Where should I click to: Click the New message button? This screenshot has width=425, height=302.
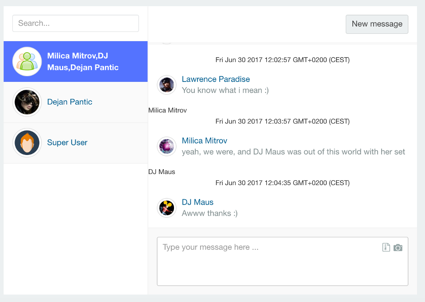[x=377, y=24]
